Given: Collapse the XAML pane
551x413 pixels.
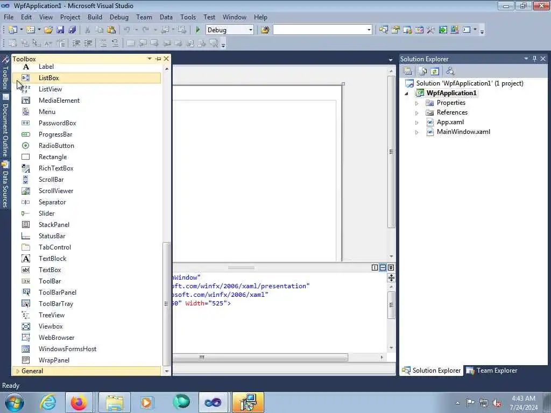Looking at the screenshot, I should tap(391, 268).
